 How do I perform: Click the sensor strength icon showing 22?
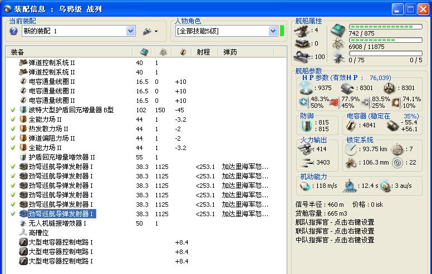[x=397, y=163]
